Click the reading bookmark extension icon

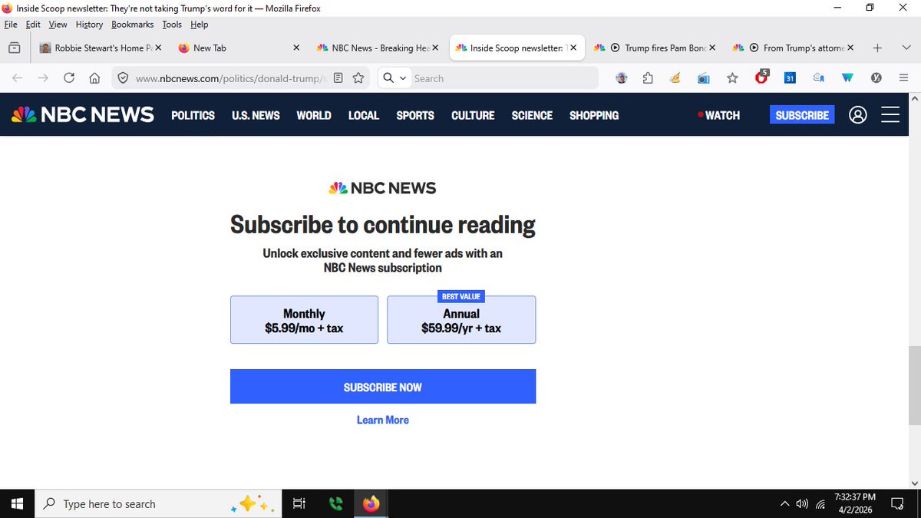pos(818,78)
